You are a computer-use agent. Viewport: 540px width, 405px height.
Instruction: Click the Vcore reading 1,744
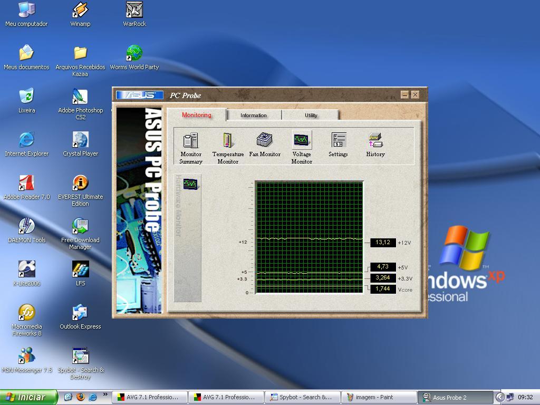point(383,289)
